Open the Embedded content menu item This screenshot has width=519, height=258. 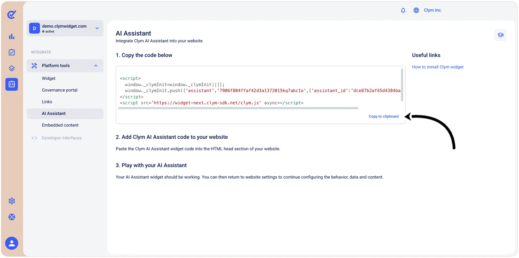pos(60,125)
